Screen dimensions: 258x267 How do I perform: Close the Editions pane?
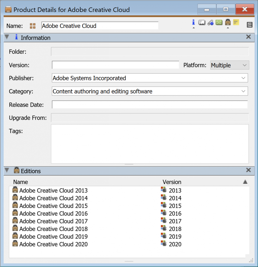tap(248, 170)
